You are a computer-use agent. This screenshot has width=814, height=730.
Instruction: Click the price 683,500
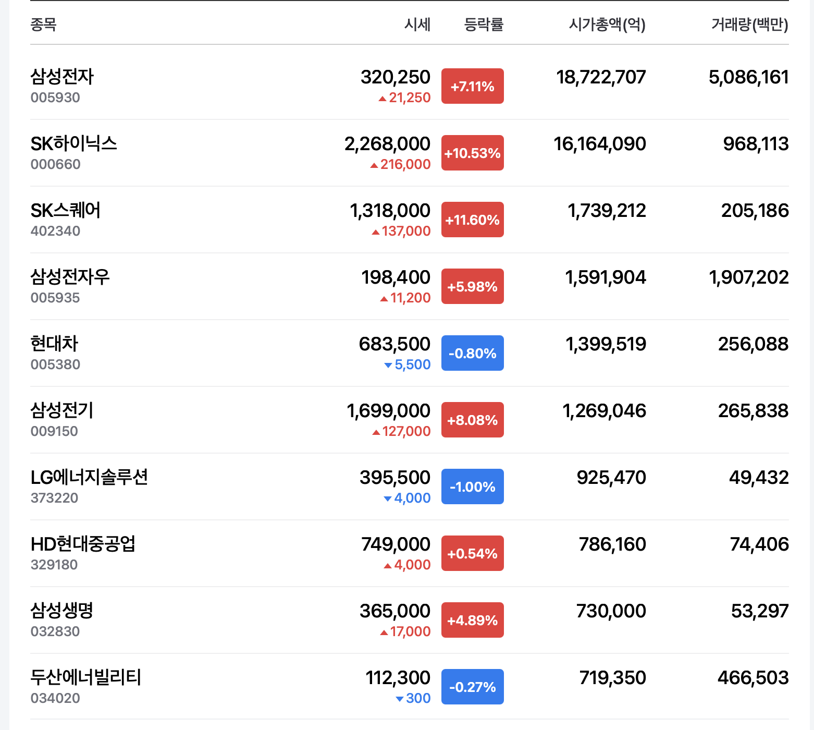click(x=395, y=344)
